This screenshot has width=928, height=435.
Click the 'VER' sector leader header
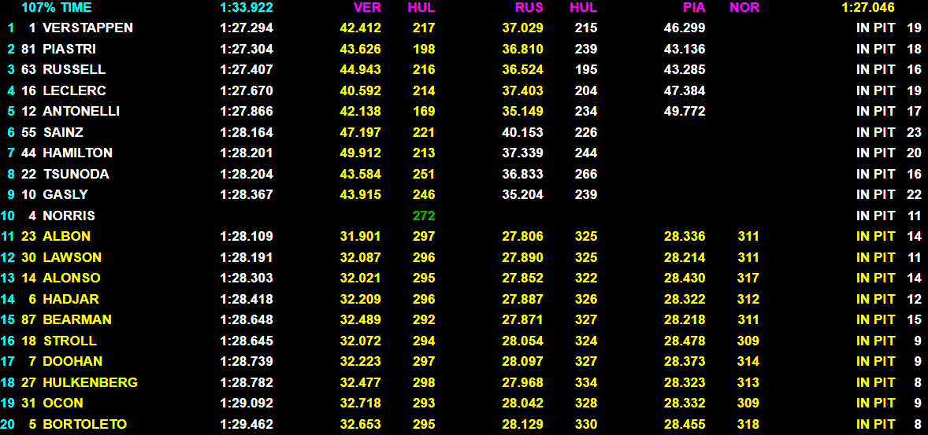(368, 8)
